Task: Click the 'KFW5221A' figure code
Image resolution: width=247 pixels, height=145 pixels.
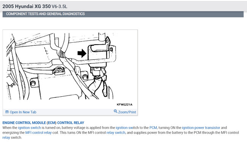Action: click(124, 105)
